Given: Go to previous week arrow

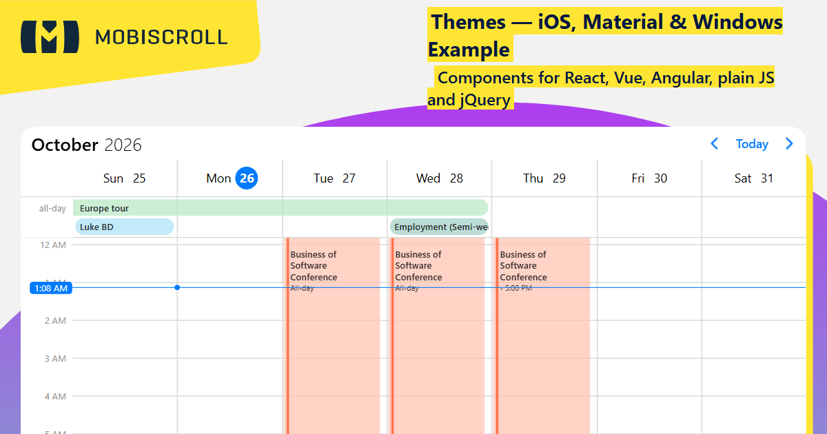Looking at the screenshot, I should pyautogui.click(x=715, y=143).
